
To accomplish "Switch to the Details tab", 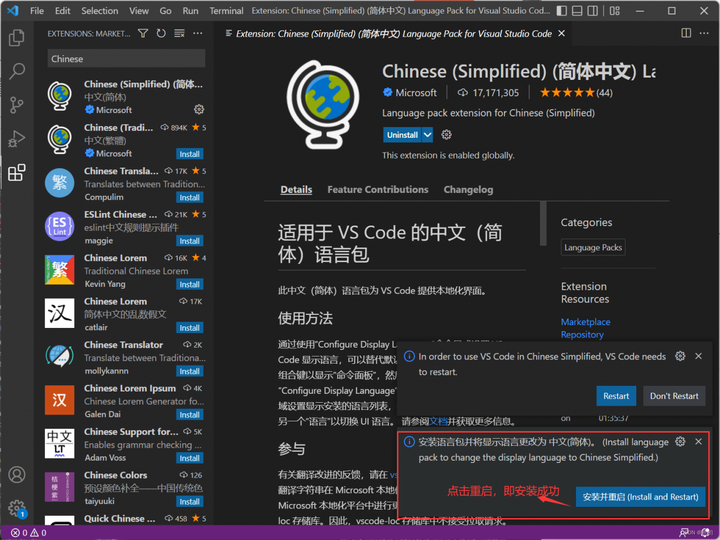I will click(x=296, y=190).
